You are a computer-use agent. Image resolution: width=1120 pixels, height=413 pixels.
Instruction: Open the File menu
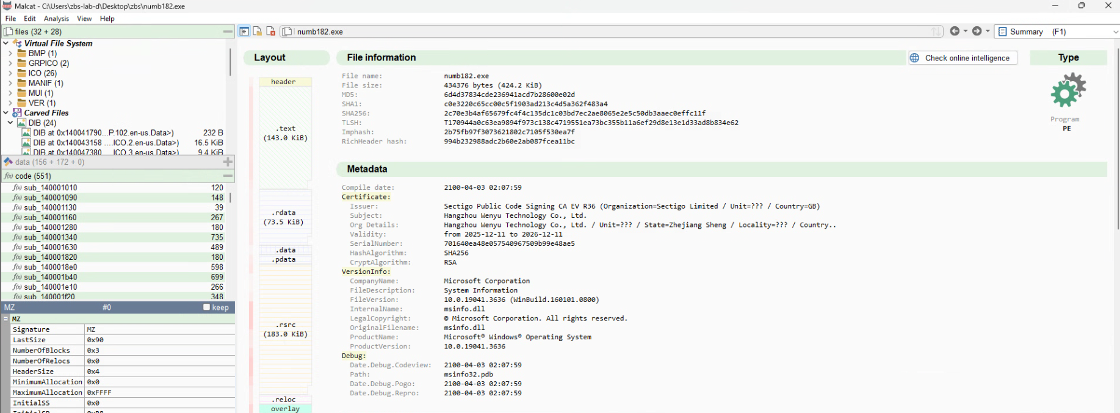[x=10, y=18]
